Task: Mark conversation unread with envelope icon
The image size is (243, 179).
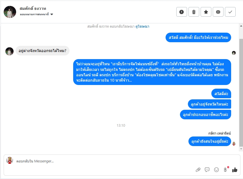Action: pyautogui.click(x=218, y=12)
